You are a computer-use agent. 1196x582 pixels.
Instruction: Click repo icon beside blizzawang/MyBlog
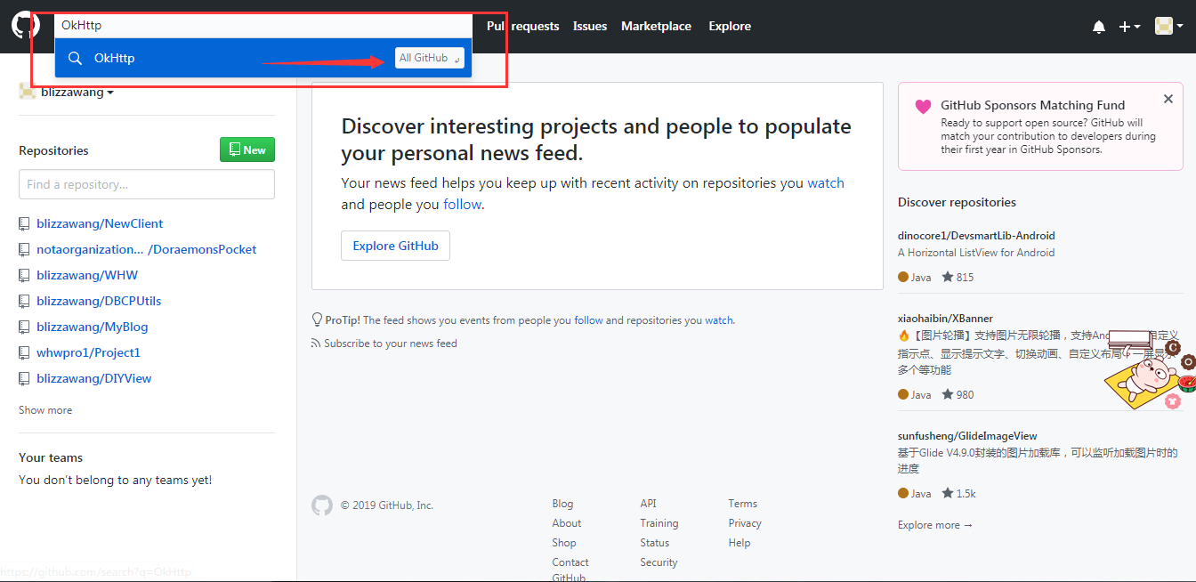pyautogui.click(x=25, y=327)
